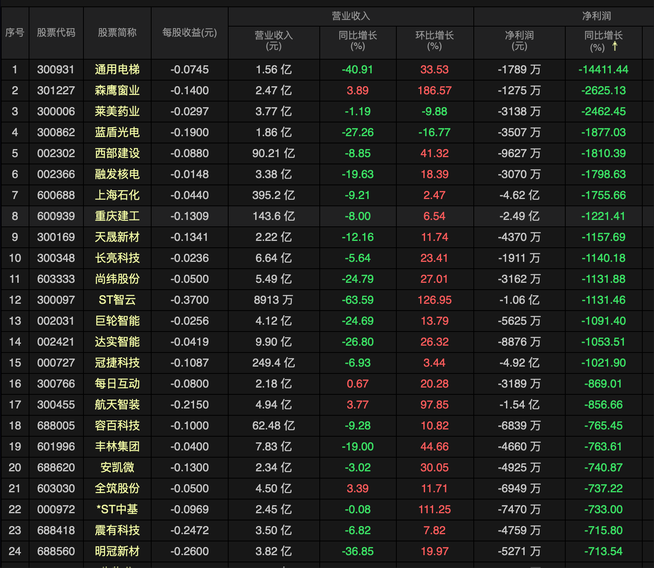Open stock 尚纬股份

tap(117, 279)
